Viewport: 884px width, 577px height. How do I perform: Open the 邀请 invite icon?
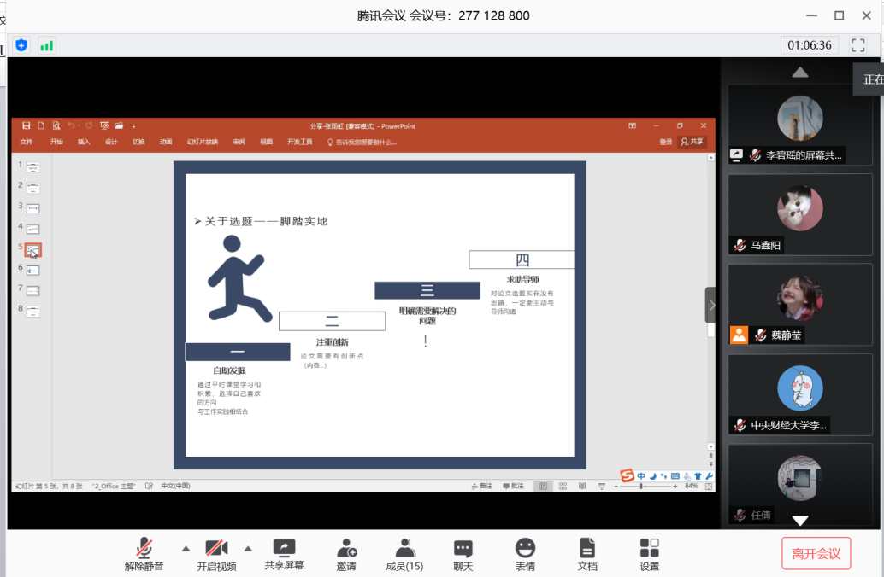(x=346, y=548)
